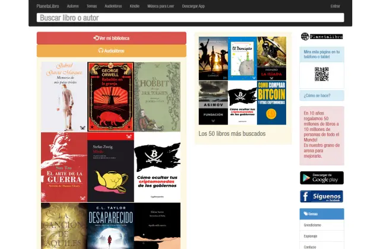Click the QR code image

coord(321,74)
